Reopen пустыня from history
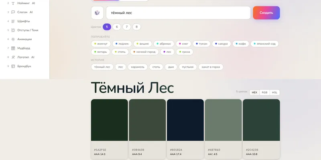 point(188,67)
